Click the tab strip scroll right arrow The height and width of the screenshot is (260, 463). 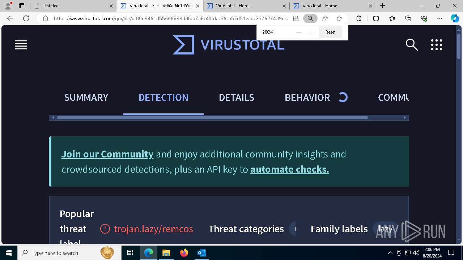coord(405,118)
